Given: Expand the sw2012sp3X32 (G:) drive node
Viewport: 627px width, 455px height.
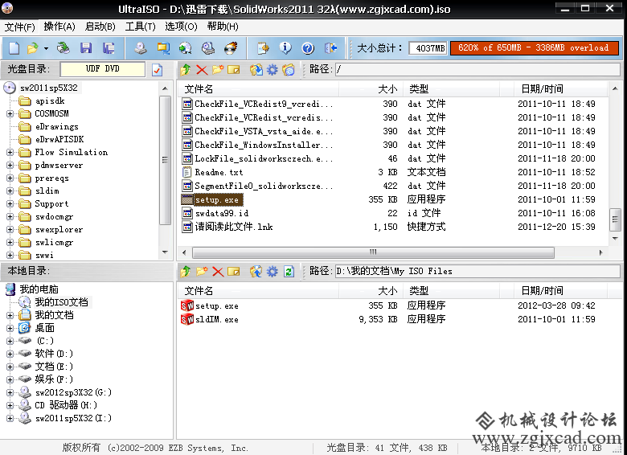Looking at the screenshot, I should click(x=10, y=392).
